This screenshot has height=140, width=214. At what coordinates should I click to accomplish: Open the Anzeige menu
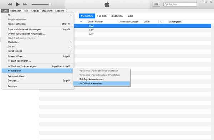coord(35,11)
